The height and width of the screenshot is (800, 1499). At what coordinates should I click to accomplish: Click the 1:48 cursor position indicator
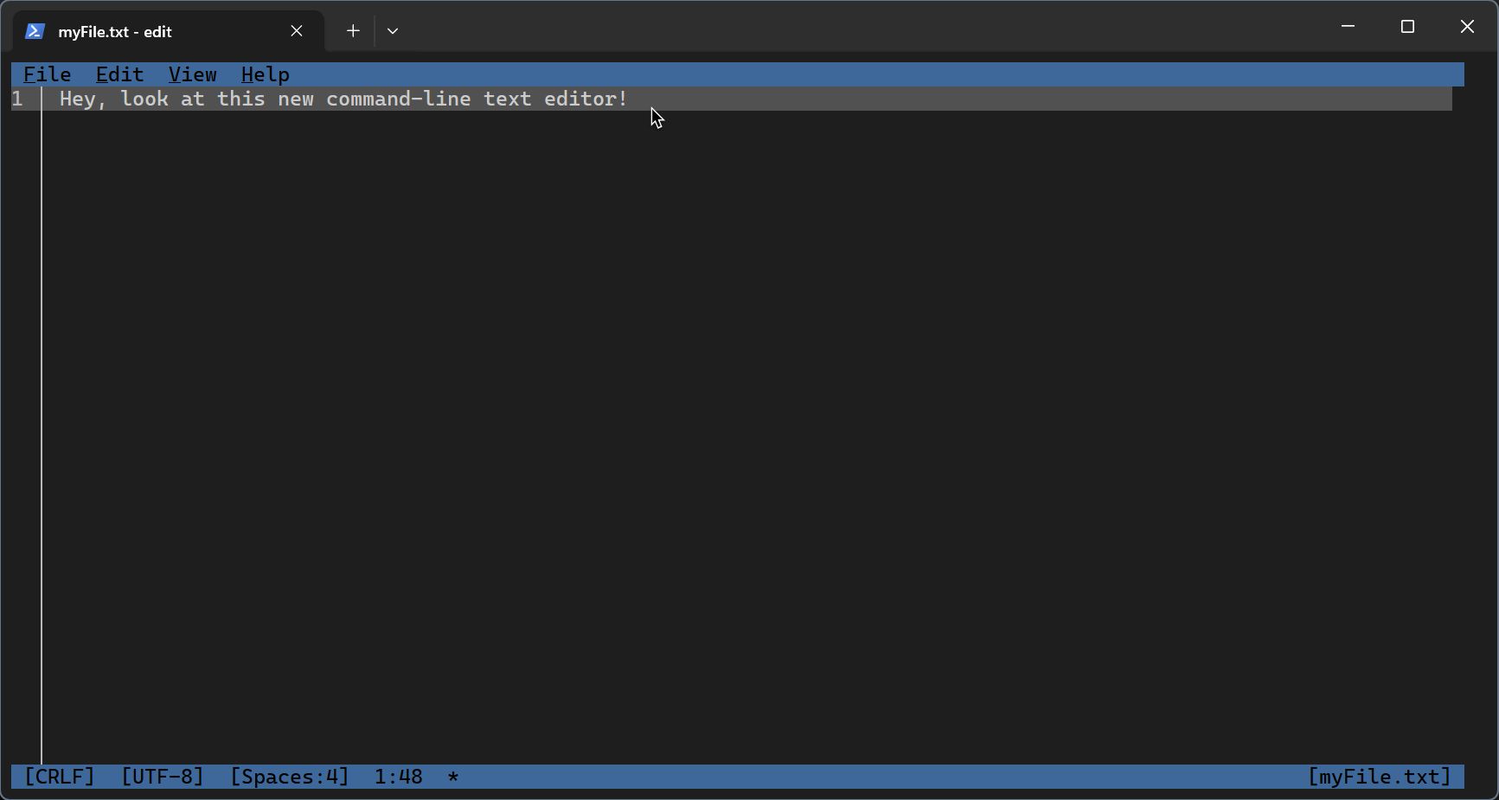tap(398, 777)
